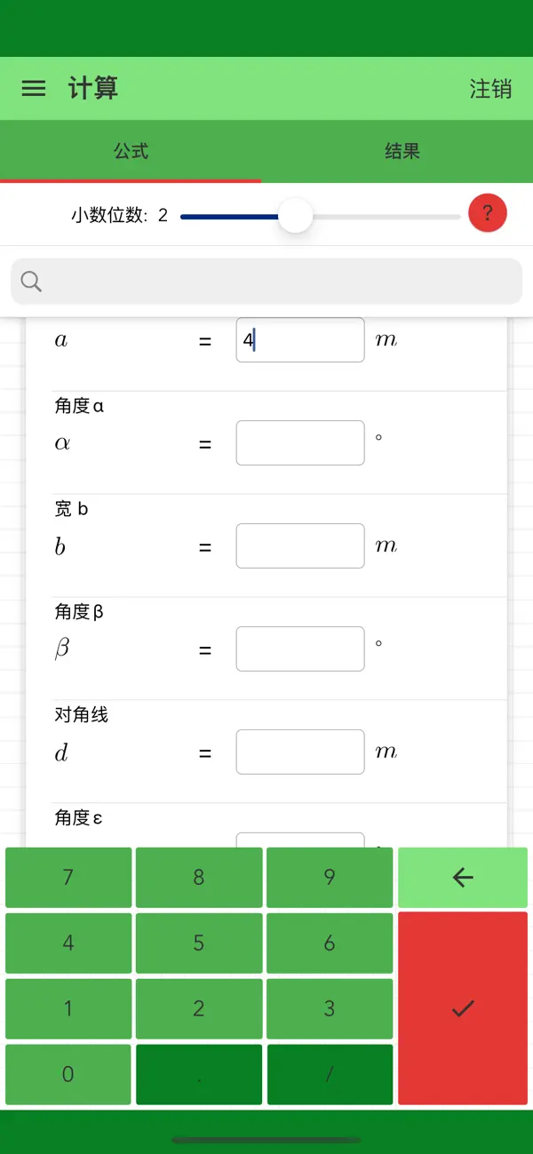Click the 角度α input field
533x1154 pixels.
299,442
